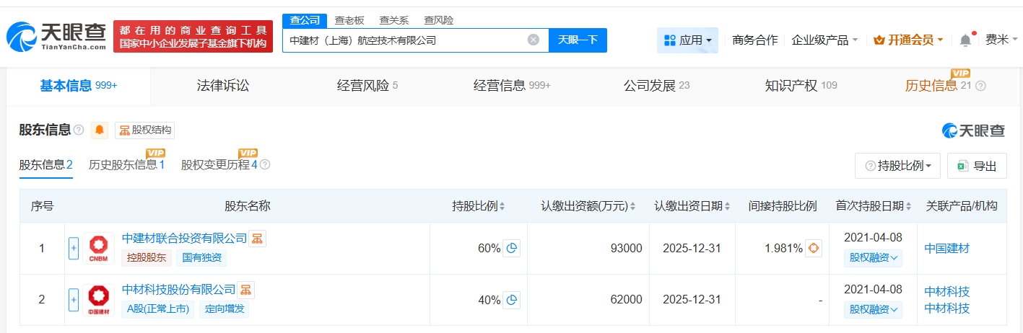This screenshot has height=333, width=1023.
Task: Open the 持股比例 dropdown filter
Action: point(898,166)
